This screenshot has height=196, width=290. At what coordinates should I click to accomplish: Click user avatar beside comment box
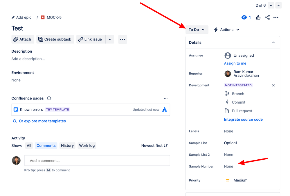16,161
